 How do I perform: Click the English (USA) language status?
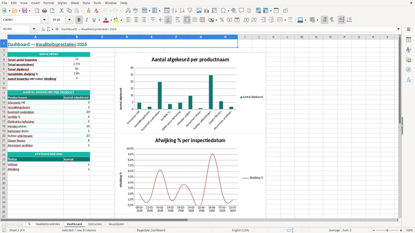(x=240, y=230)
